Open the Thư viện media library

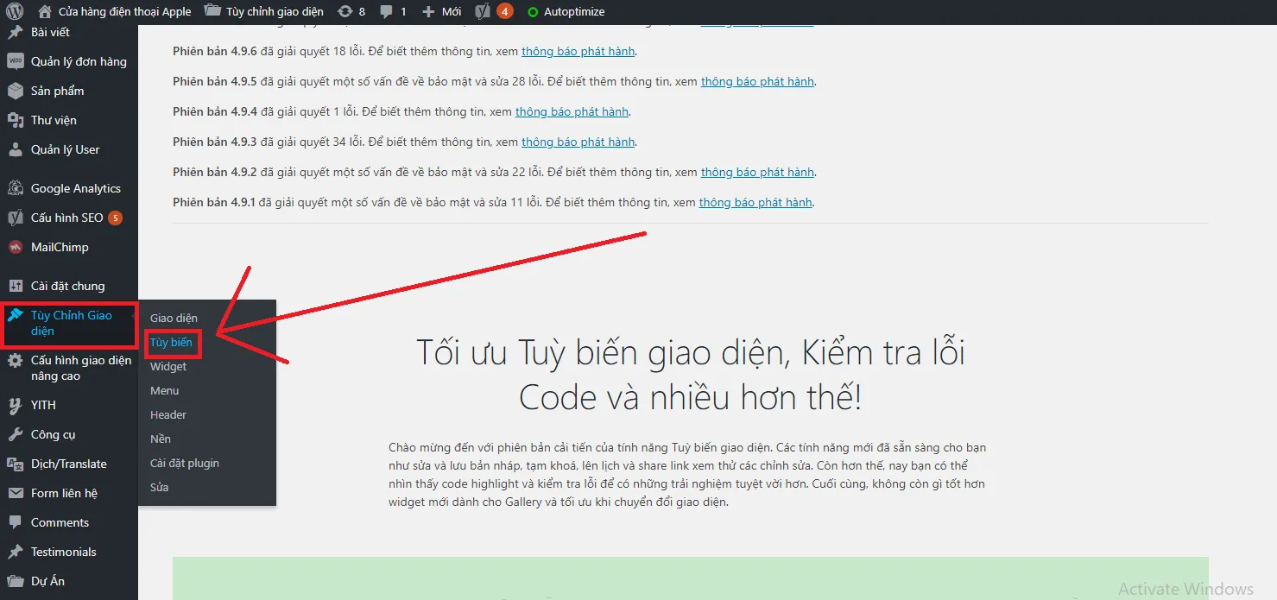(54, 120)
